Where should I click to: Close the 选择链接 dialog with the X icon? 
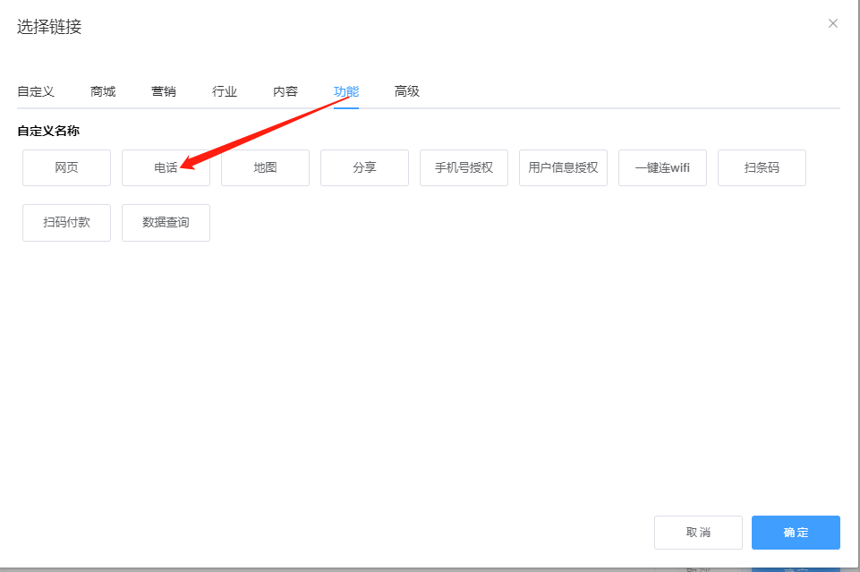pyautogui.click(x=832, y=23)
